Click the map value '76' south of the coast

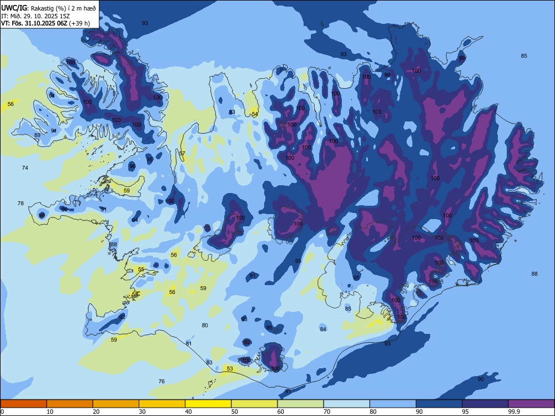[x=162, y=381]
